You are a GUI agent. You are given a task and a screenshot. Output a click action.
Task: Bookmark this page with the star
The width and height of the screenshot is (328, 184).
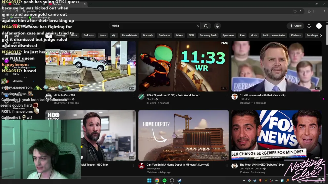pyautogui.click(x=301, y=11)
